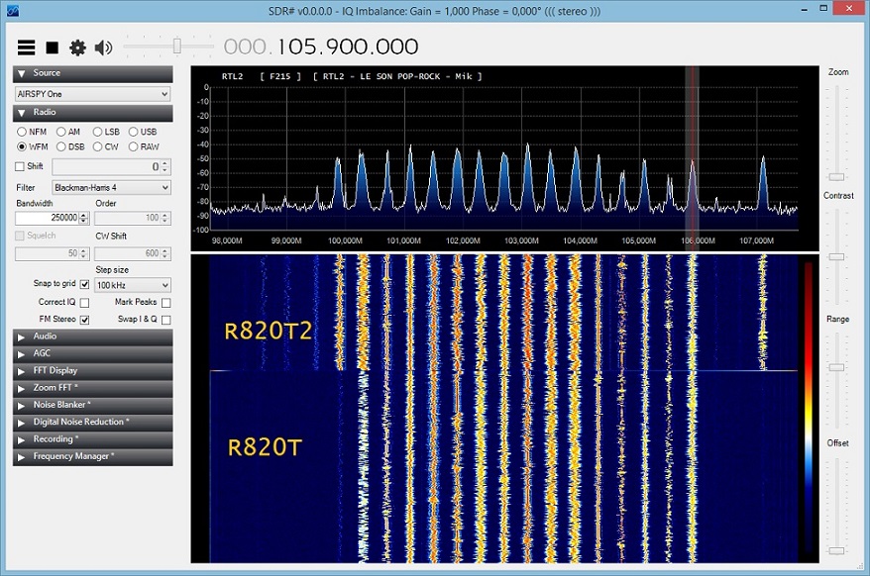870x576 pixels.
Task: Expand the Audio panel
Action: pos(93,336)
